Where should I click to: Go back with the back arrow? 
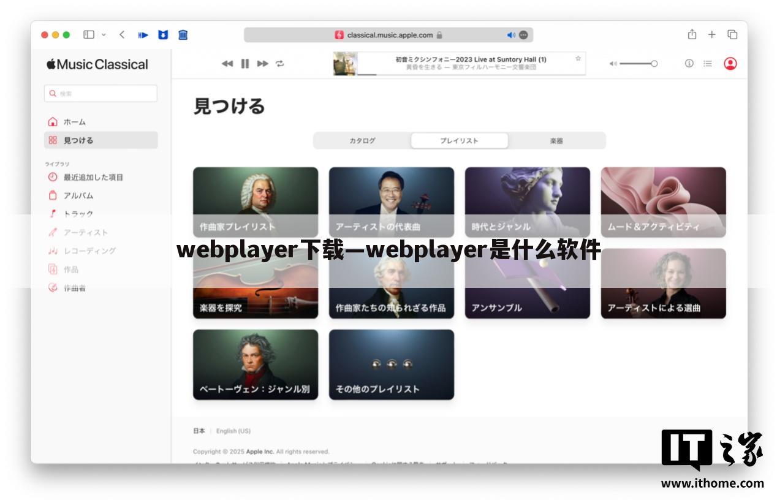click(122, 35)
